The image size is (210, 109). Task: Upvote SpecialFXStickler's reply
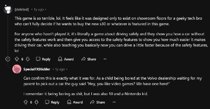pos(25,102)
